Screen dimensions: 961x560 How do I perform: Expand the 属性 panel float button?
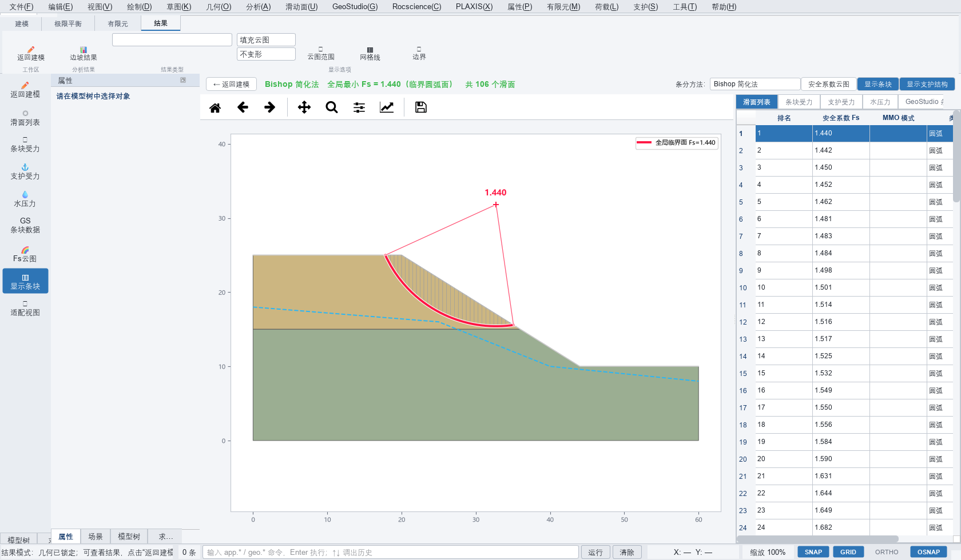pyautogui.click(x=183, y=81)
